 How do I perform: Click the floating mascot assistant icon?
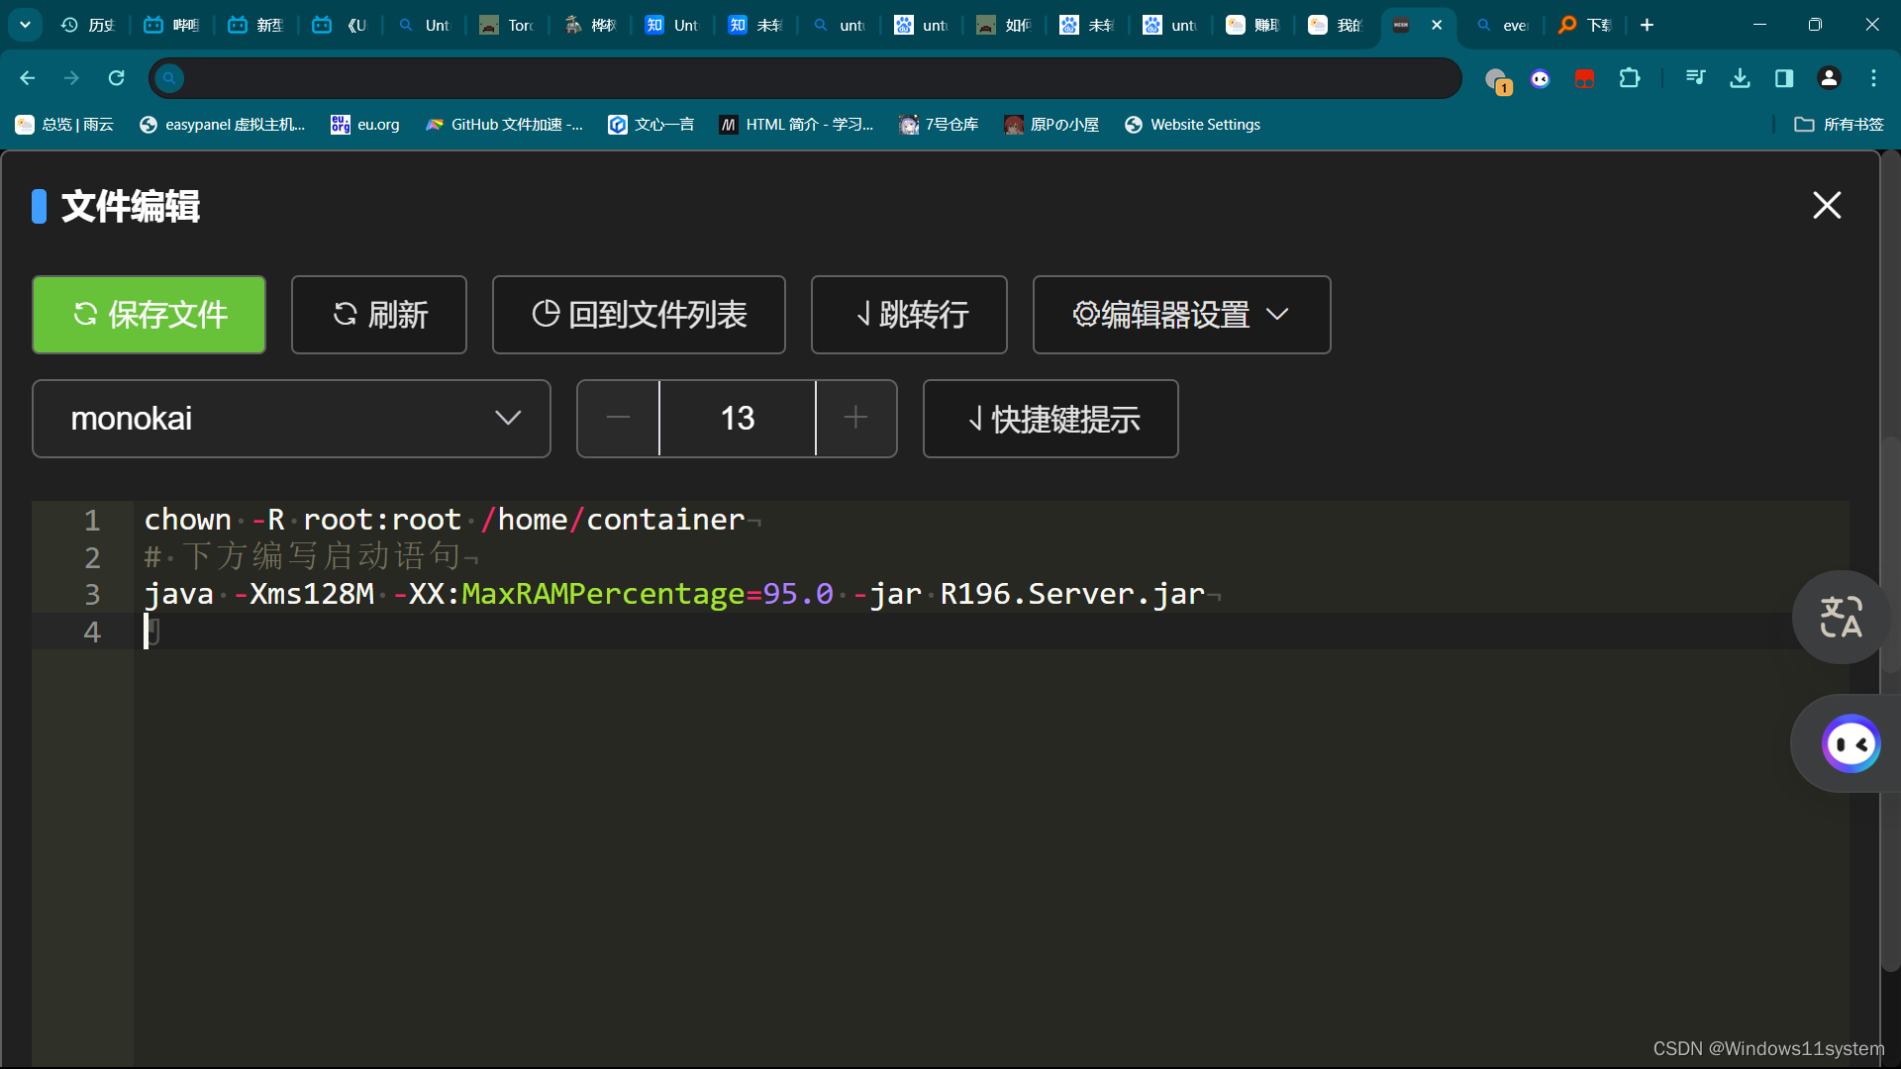click(1850, 743)
